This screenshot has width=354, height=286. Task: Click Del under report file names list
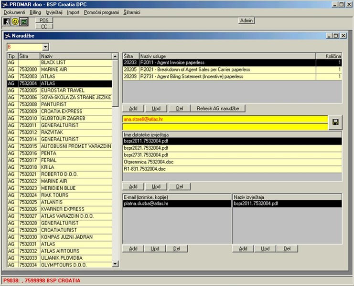pos(180,187)
